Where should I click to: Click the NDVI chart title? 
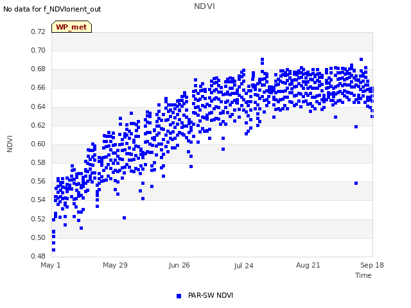point(204,6)
